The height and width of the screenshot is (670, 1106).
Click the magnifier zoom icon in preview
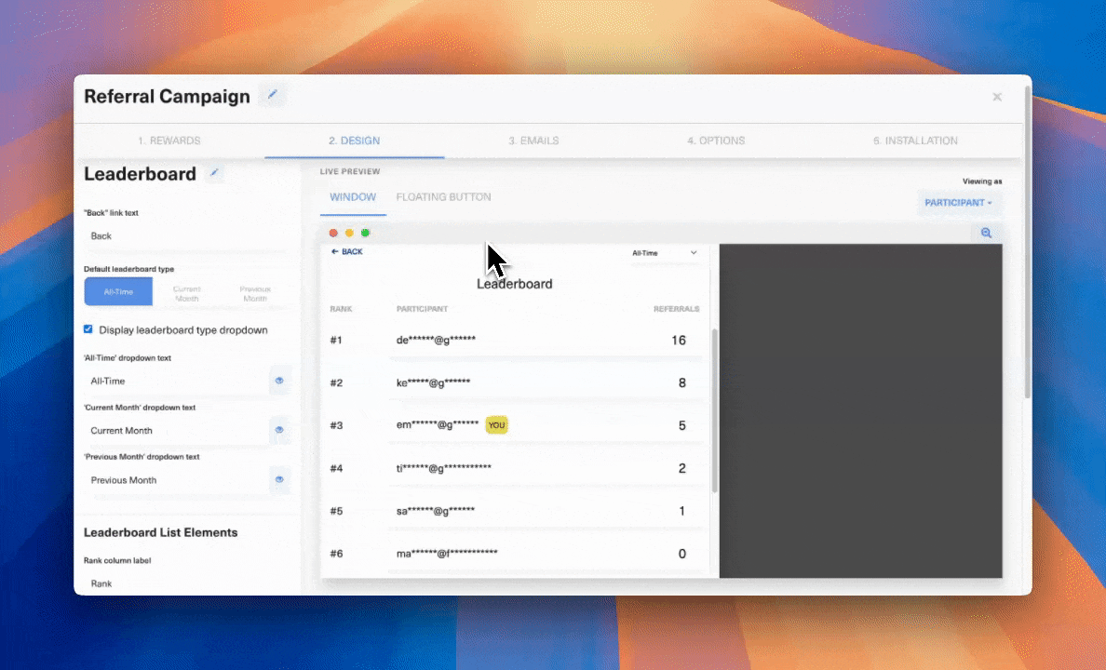pos(986,234)
